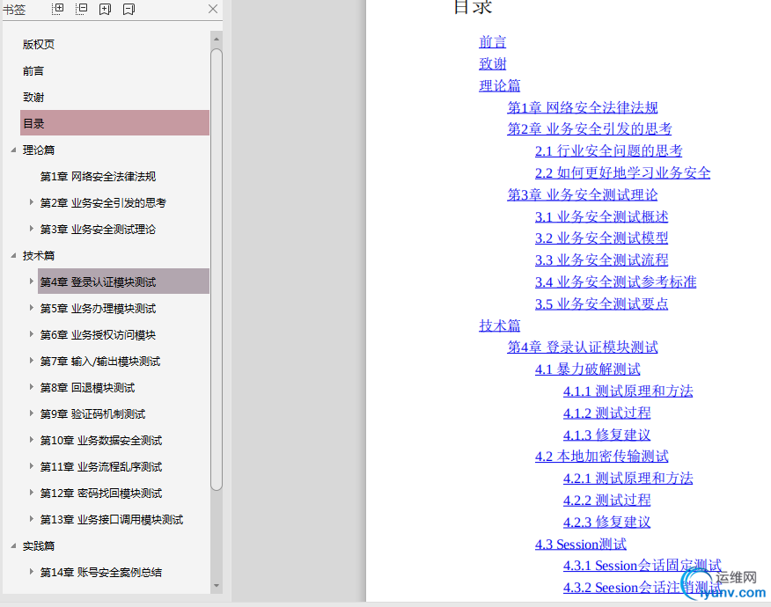Click the add bookmark icon
This screenshot has width=771, height=607.
click(x=105, y=9)
